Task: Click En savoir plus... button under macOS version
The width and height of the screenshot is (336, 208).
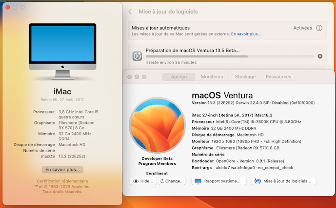Action: 62,170
